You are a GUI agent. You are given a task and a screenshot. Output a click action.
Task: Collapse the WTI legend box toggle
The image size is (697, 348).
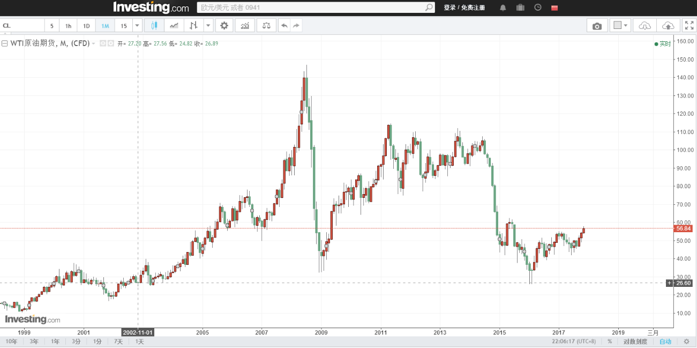(x=4, y=43)
